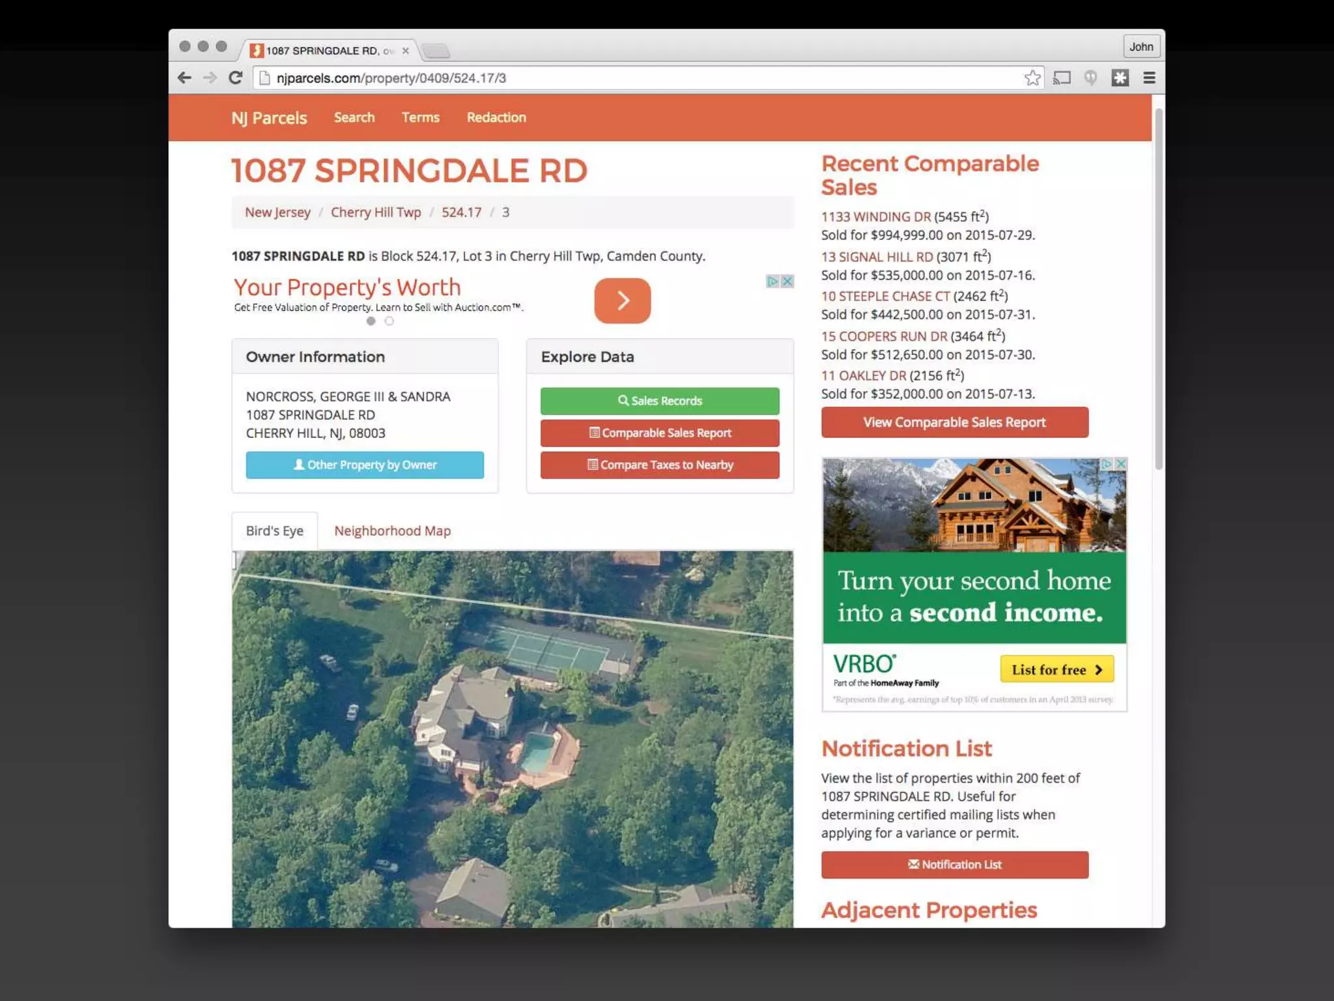This screenshot has height=1001, width=1334.
Task: Open the John profile dropdown
Action: click(x=1141, y=47)
